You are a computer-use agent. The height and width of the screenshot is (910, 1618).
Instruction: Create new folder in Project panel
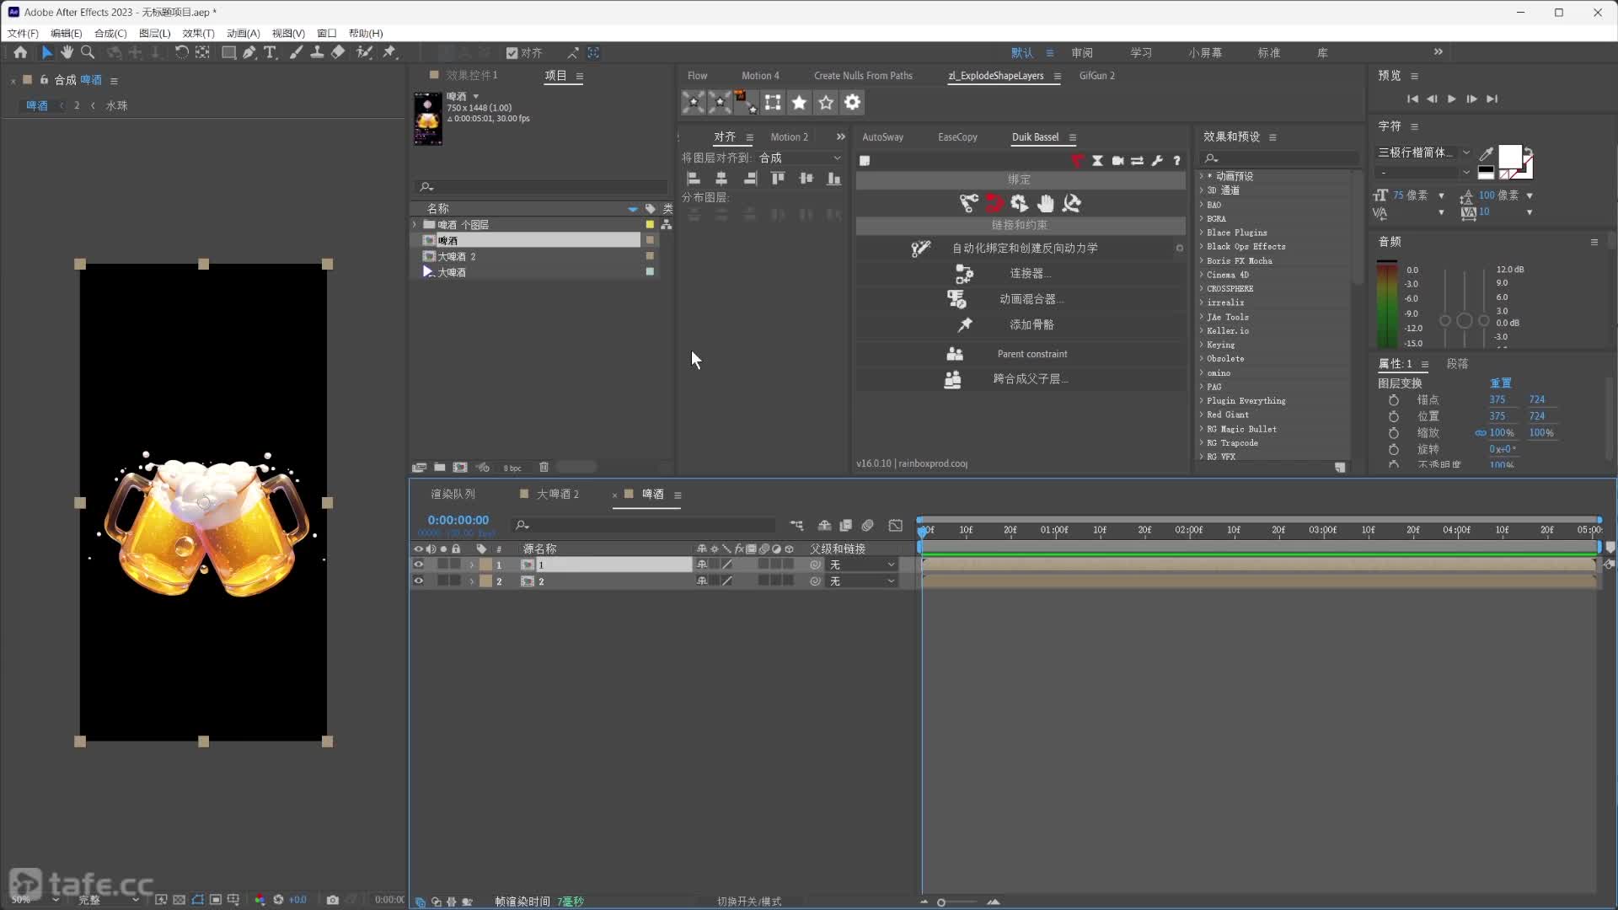click(x=439, y=468)
